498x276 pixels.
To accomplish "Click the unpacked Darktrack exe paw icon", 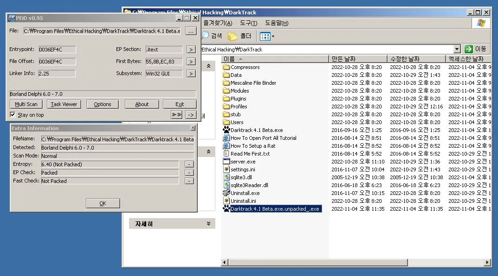I will pos(226,208).
